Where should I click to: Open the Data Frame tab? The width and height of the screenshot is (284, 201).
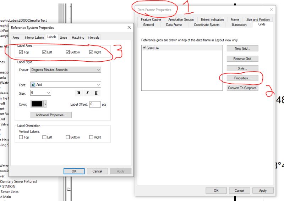[x=174, y=25]
